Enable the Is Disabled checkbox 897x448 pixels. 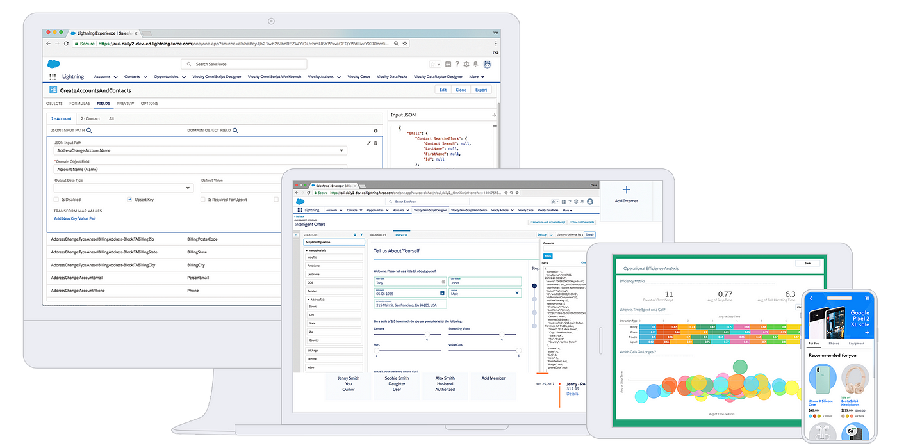[56, 200]
